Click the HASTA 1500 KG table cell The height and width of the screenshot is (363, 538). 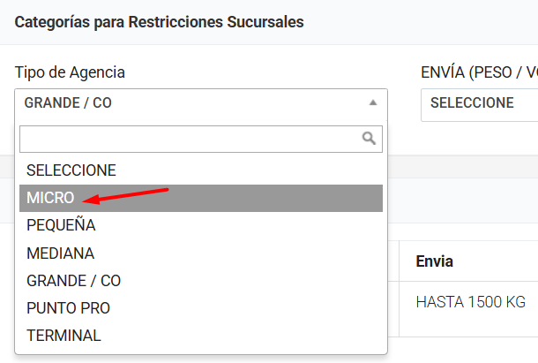470,302
